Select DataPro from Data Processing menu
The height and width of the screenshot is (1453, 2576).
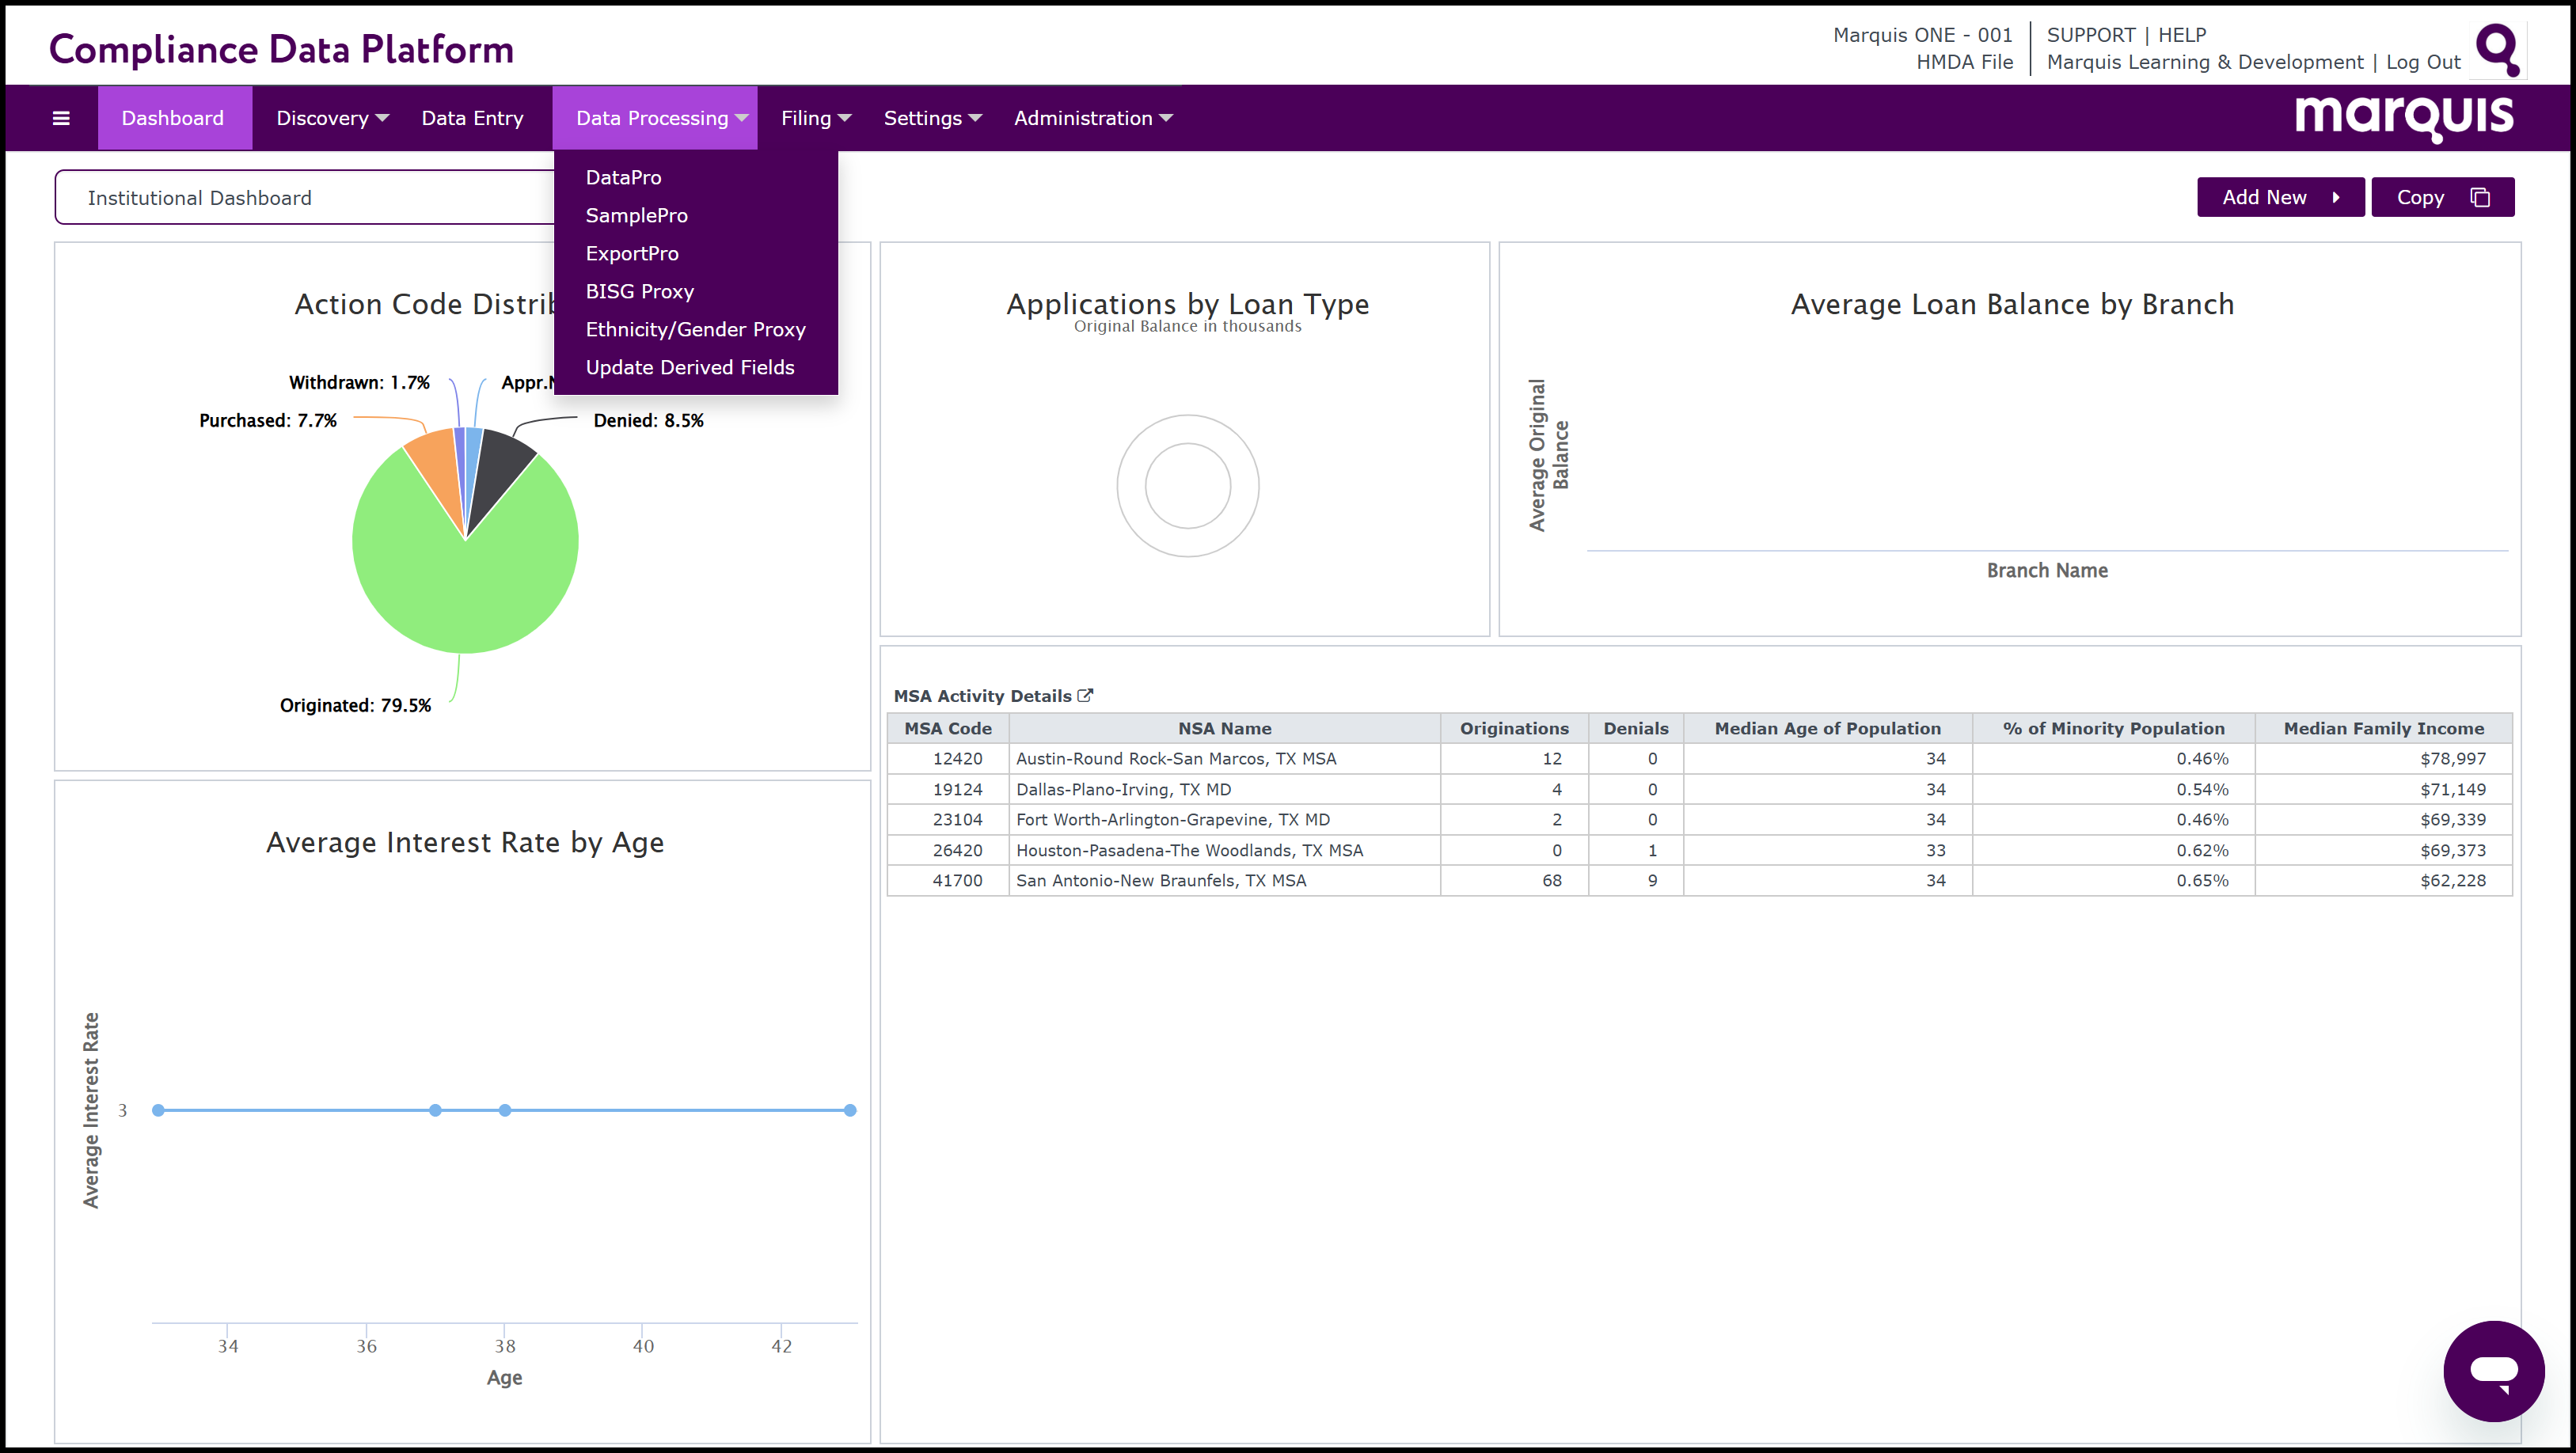623,177
